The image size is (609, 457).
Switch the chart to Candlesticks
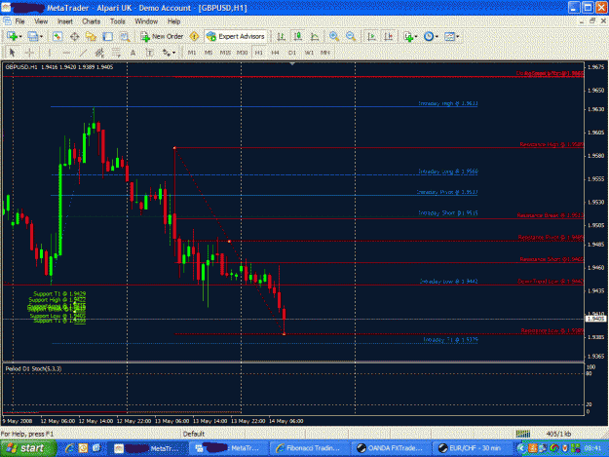click(298, 36)
